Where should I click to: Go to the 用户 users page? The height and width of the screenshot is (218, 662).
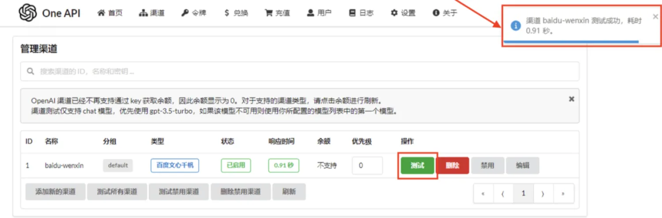point(319,13)
